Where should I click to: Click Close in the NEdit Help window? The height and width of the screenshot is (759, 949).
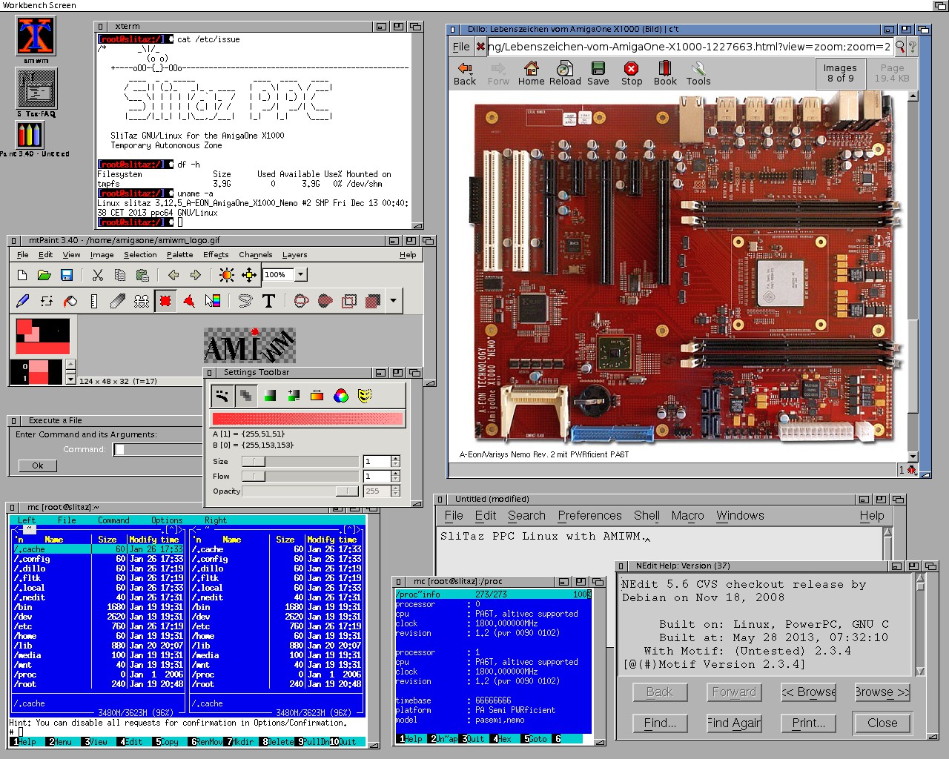[882, 723]
